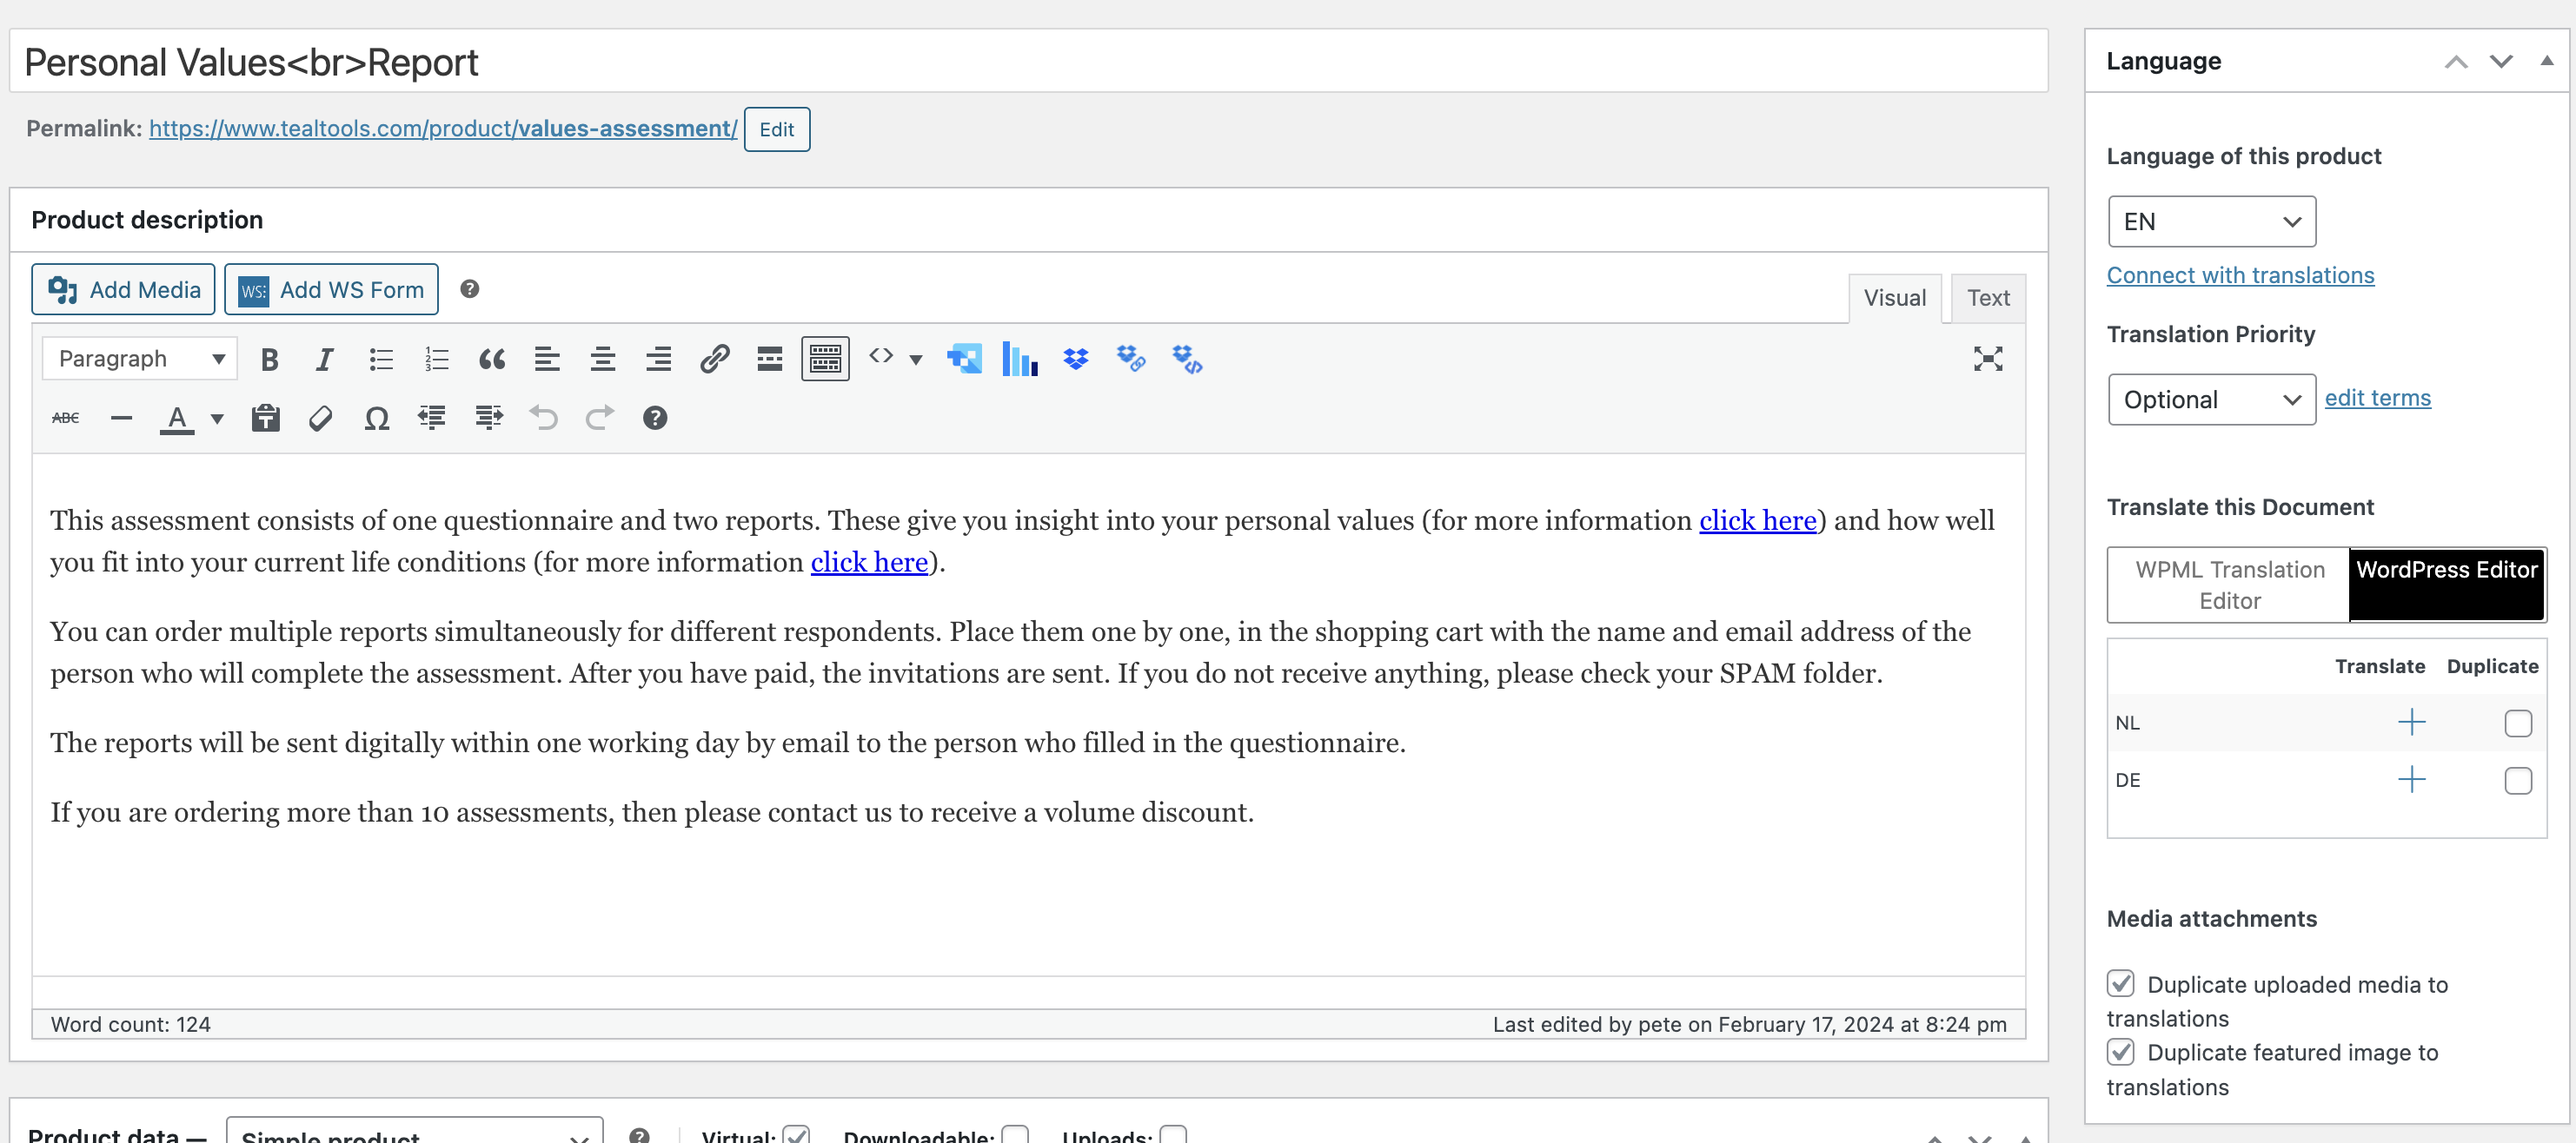Image resolution: width=2576 pixels, height=1143 pixels.
Task: Click the clear formatting eraser icon
Action: coord(320,419)
